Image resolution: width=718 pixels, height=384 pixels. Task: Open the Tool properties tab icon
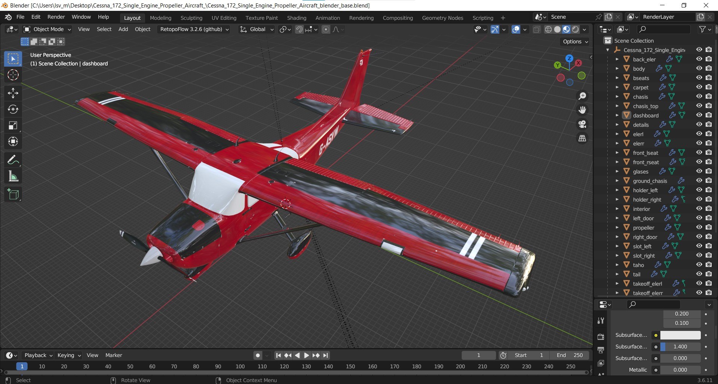click(601, 320)
